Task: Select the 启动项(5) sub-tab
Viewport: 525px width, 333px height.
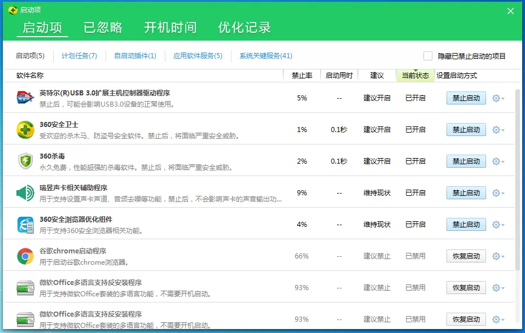Action: 30,55
